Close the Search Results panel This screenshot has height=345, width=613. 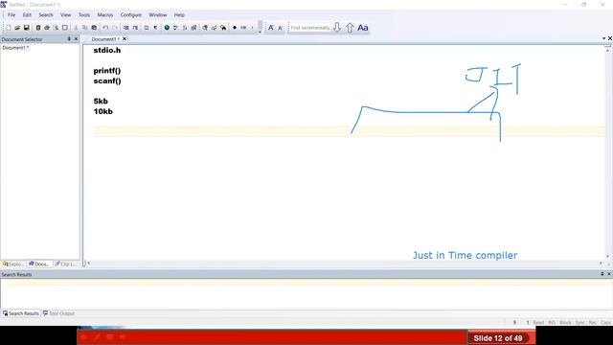click(609, 274)
